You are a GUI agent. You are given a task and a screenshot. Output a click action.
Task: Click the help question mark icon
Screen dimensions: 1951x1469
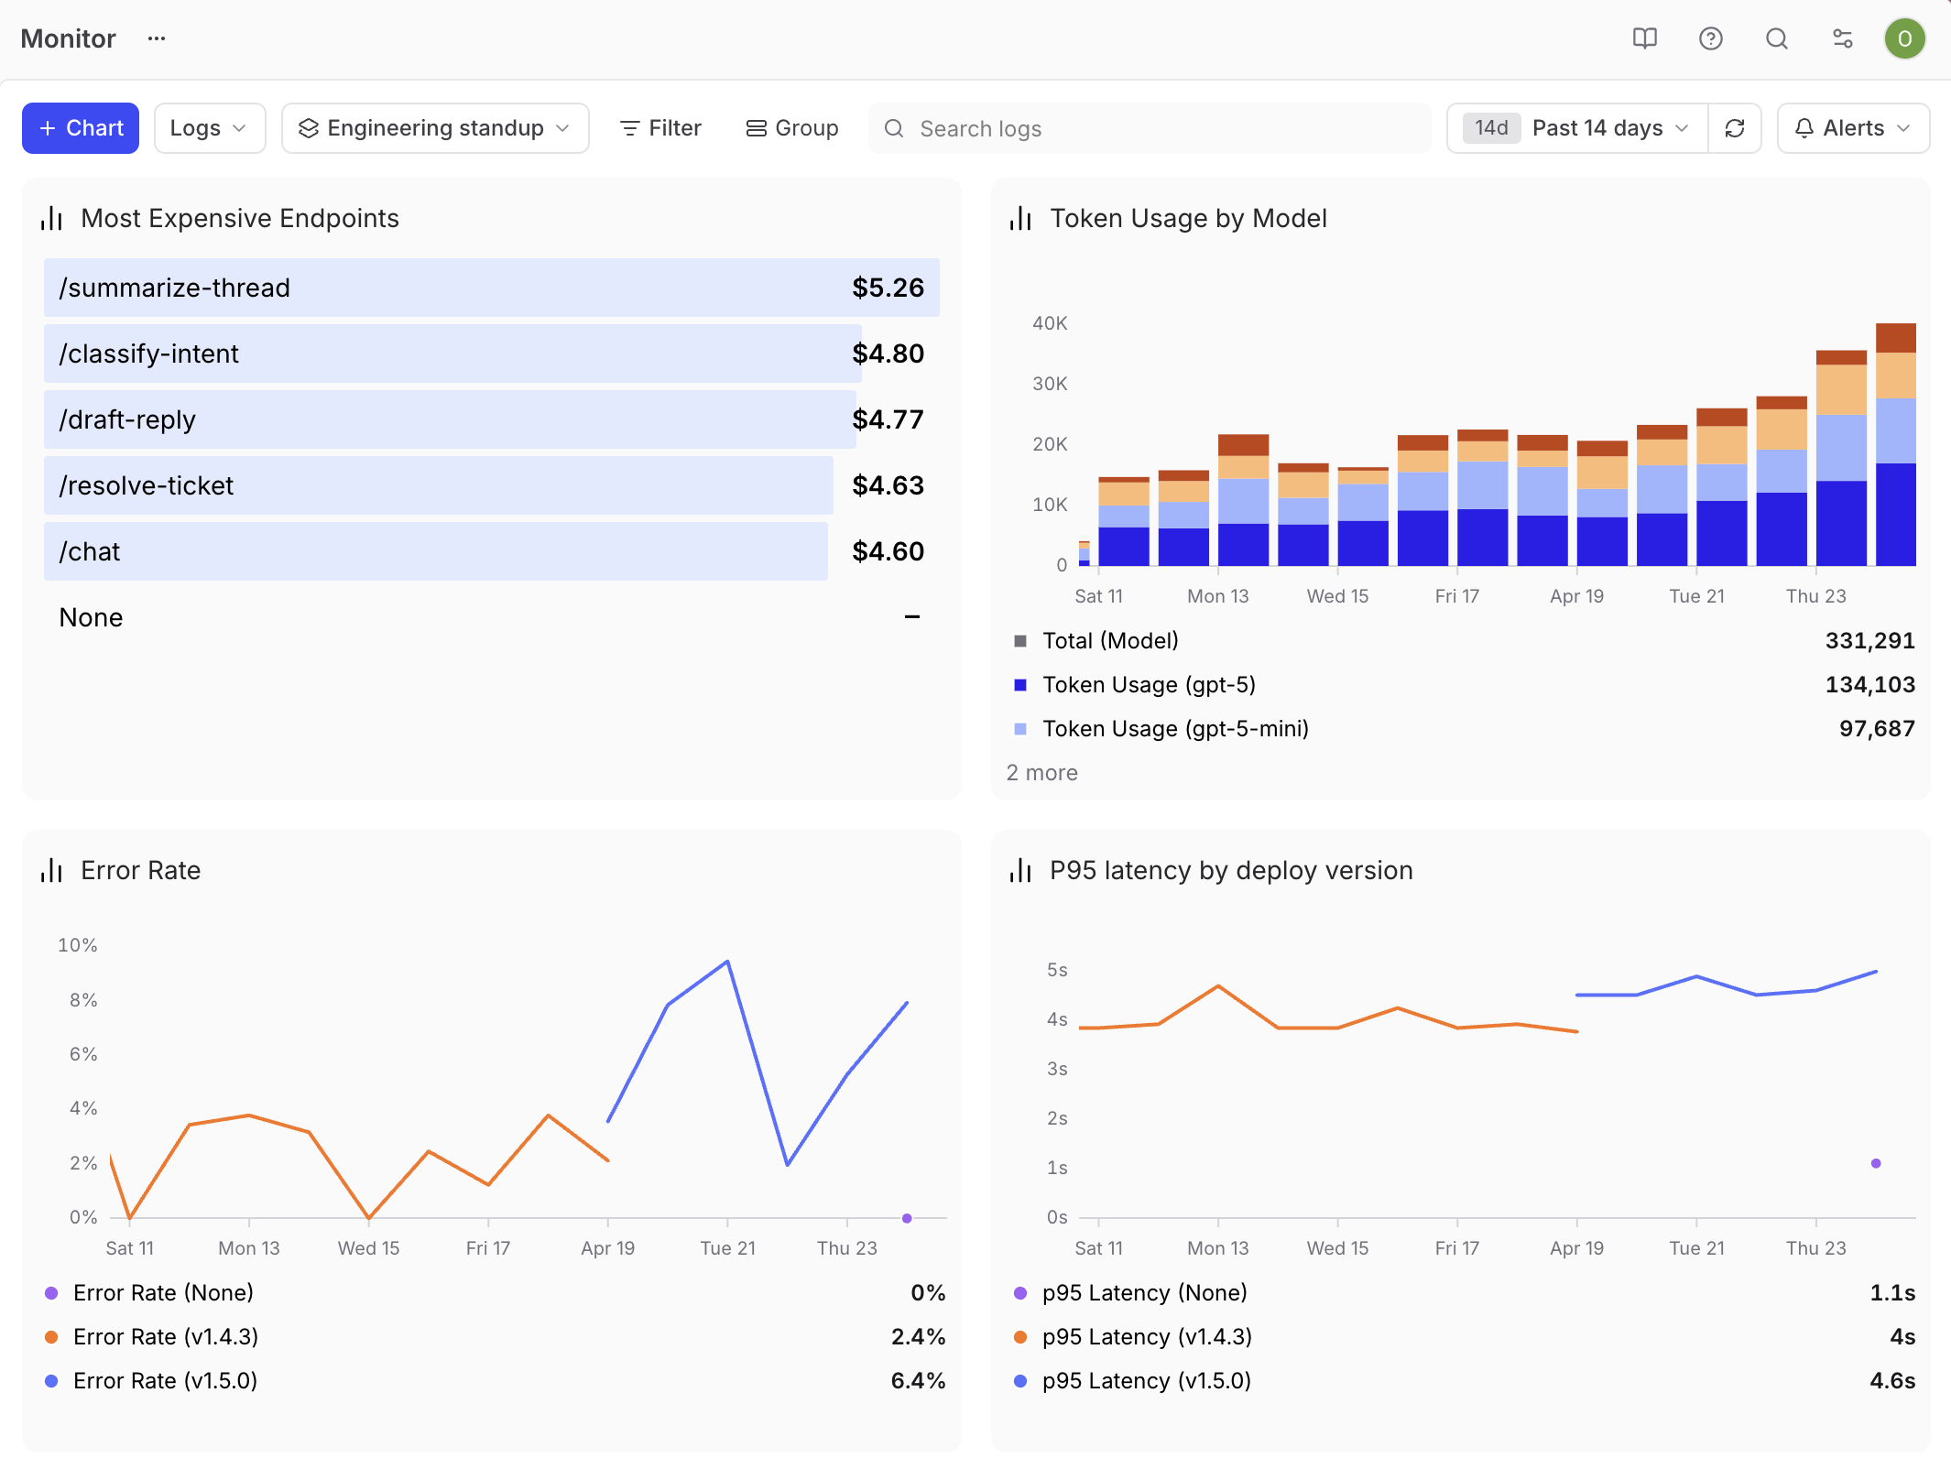[x=1710, y=38]
